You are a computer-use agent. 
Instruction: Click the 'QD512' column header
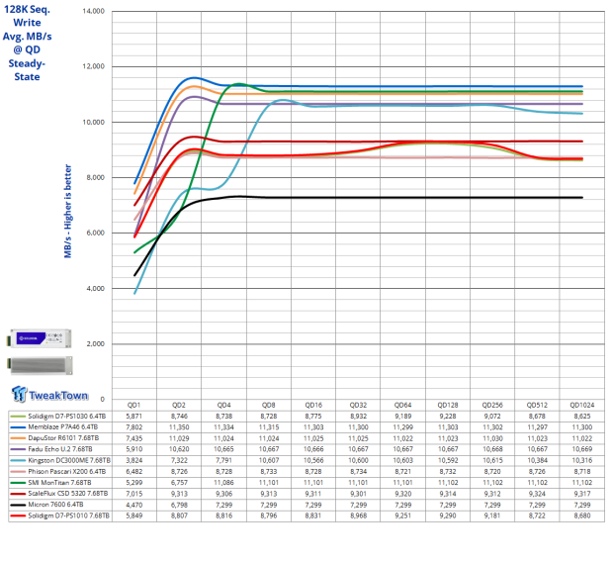click(537, 405)
